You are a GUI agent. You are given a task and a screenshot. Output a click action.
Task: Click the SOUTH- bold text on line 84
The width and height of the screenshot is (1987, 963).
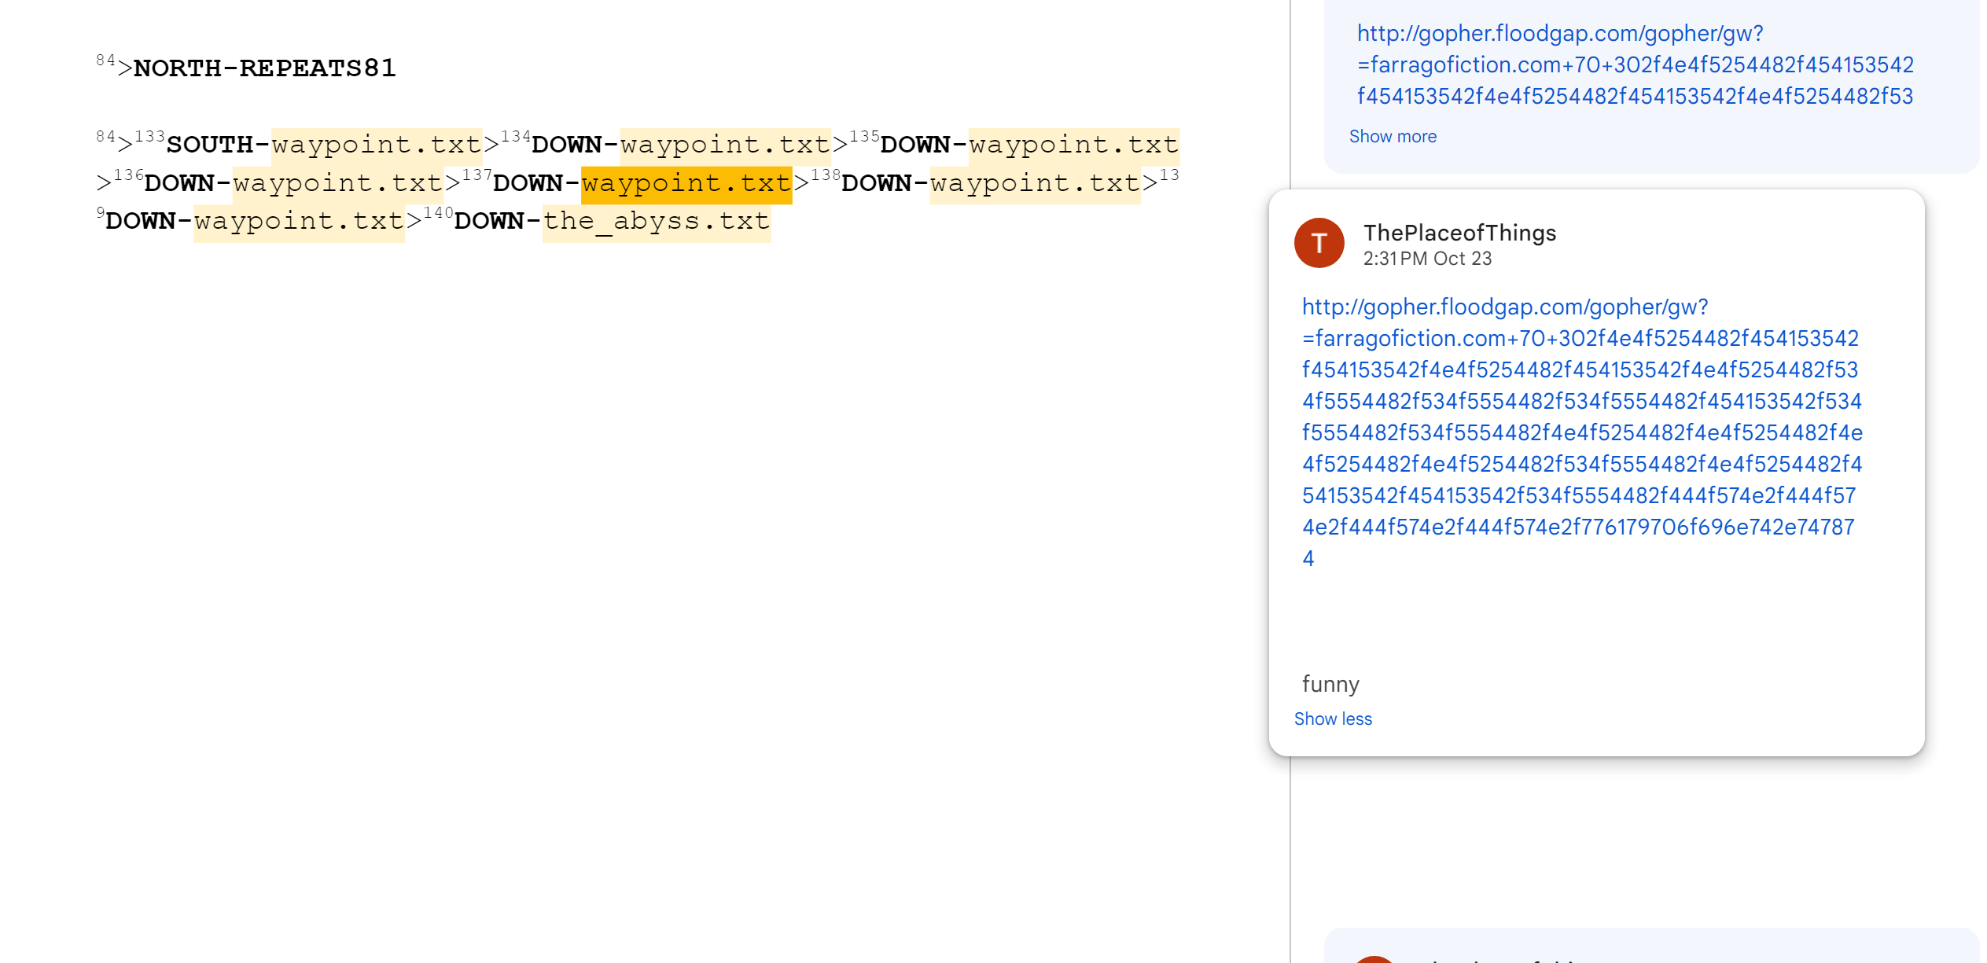[x=209, y=145]
